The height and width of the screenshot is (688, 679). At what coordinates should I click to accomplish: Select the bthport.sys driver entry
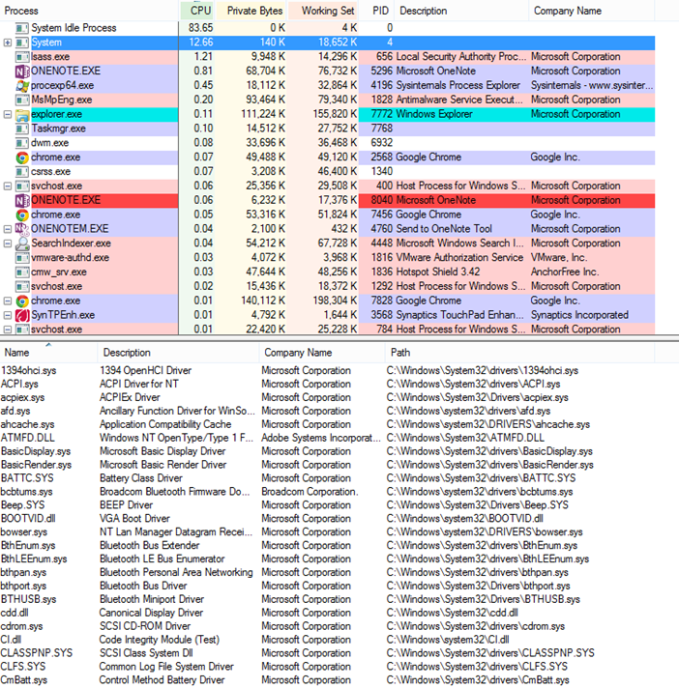click(x=327, y=587)
